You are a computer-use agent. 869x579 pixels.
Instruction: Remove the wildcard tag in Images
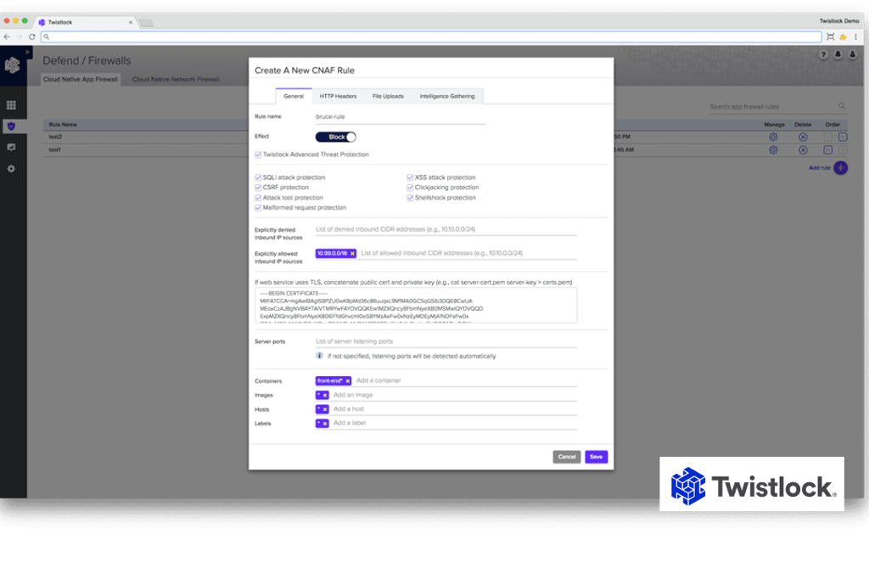325,396
